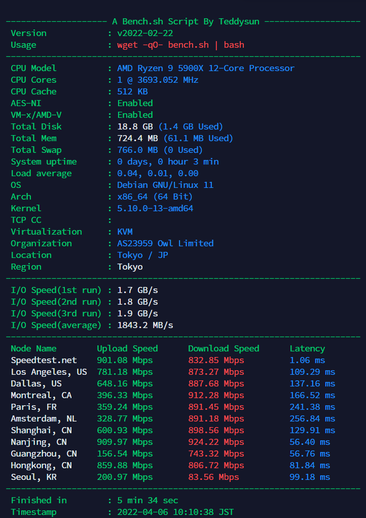This screenshot has width=366, height=518.
Task: Click the AMD Ryzen 9 5900X CPU model text
Action: point(205,68)
